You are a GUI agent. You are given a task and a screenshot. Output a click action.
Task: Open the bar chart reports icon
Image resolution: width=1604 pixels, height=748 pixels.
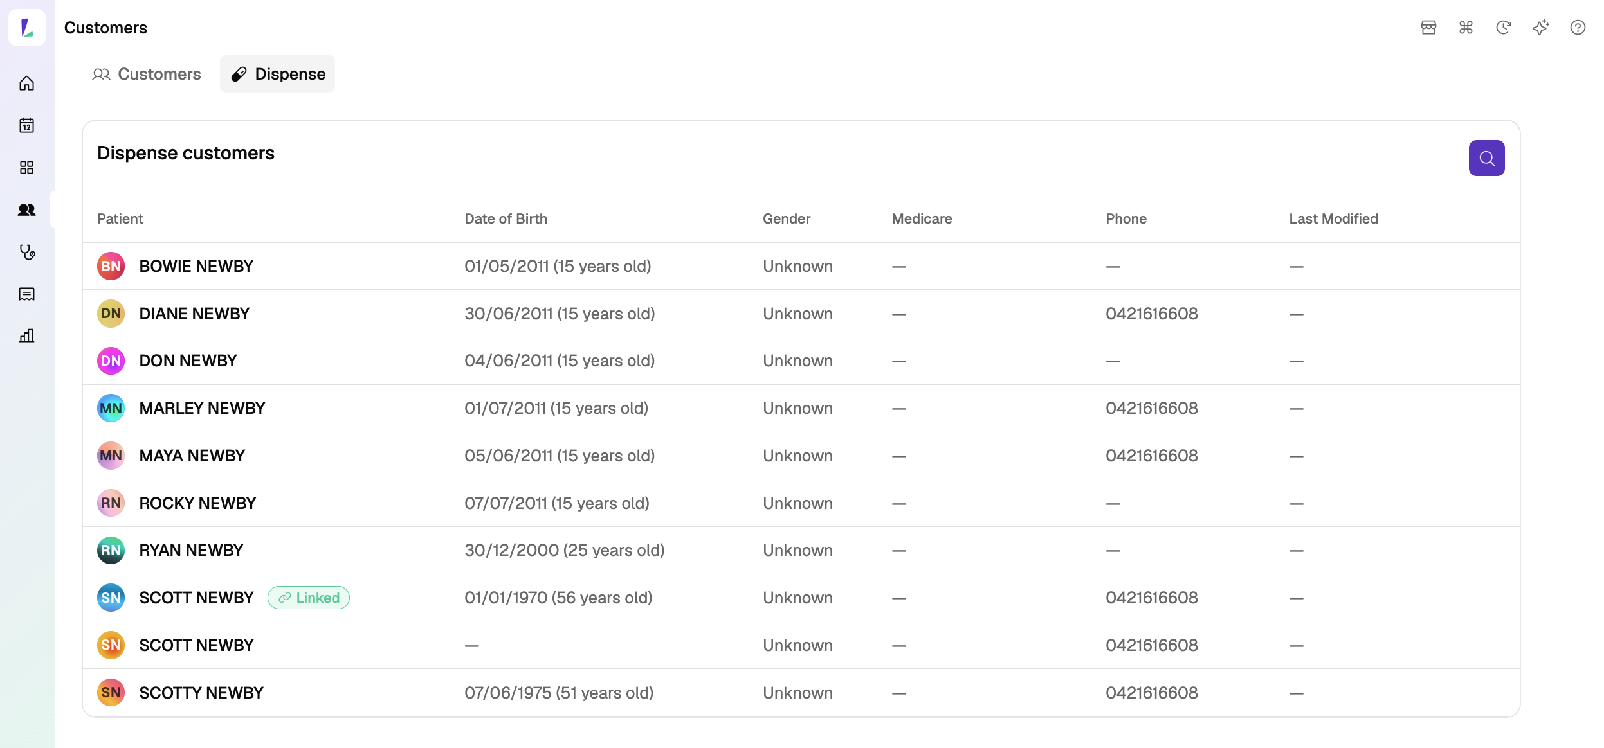[x=26, y=336]
